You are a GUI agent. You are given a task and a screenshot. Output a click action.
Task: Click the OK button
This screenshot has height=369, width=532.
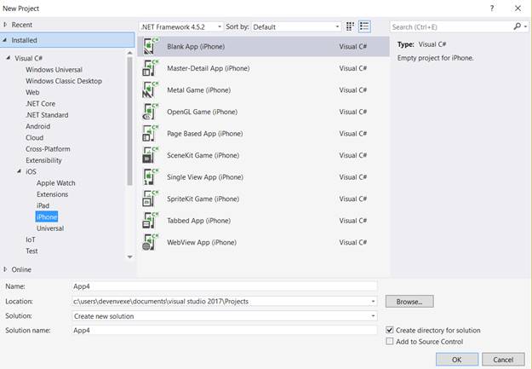[x=457, y=359]
